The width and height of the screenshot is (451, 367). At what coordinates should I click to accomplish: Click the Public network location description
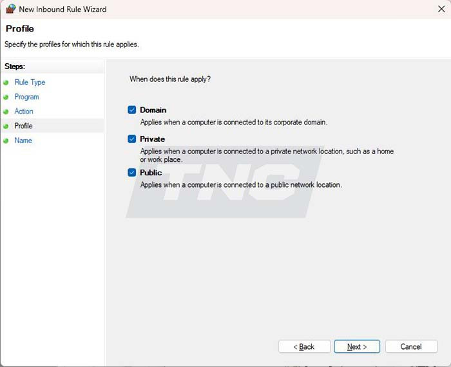click(241, 184)
